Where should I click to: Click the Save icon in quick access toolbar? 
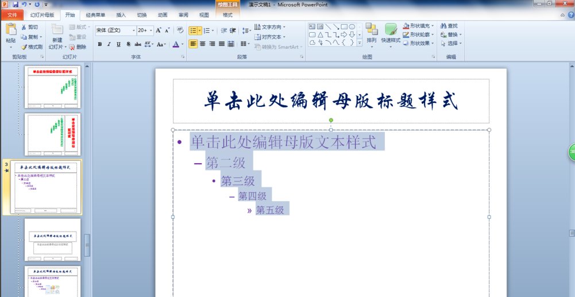click(x=16, y=5)
